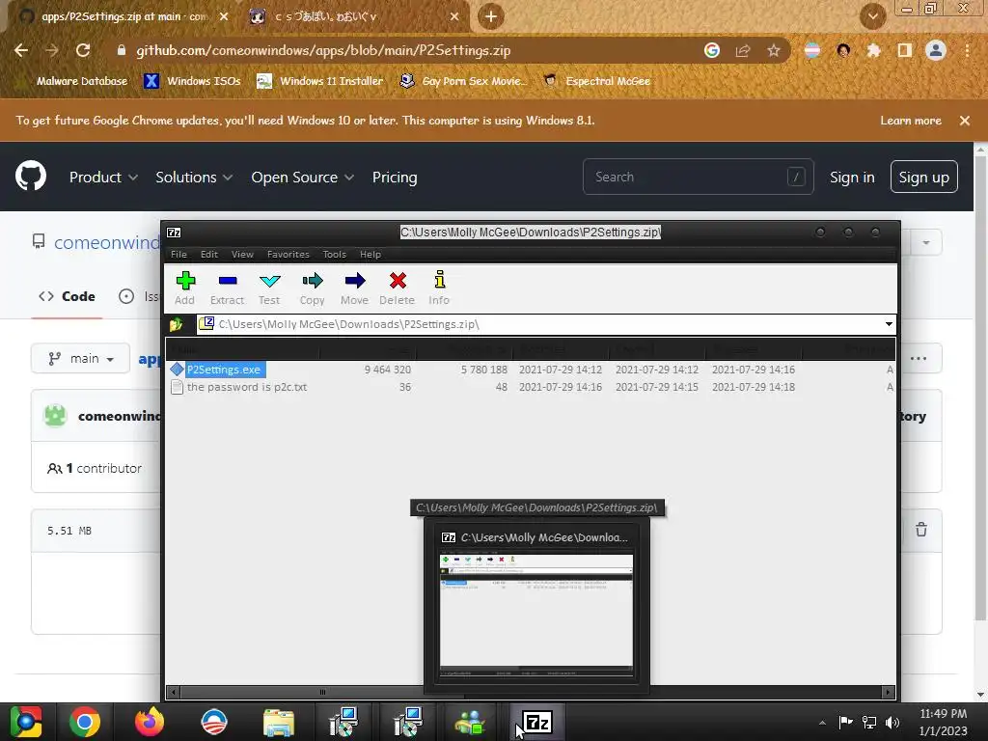Reload the GitHub page
The width and height of the screenshot is (988, 741).
click(x=83, y=50)
